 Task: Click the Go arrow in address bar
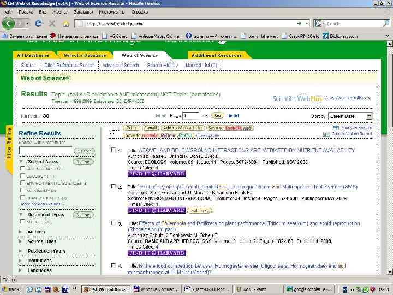tap(299, 23)
